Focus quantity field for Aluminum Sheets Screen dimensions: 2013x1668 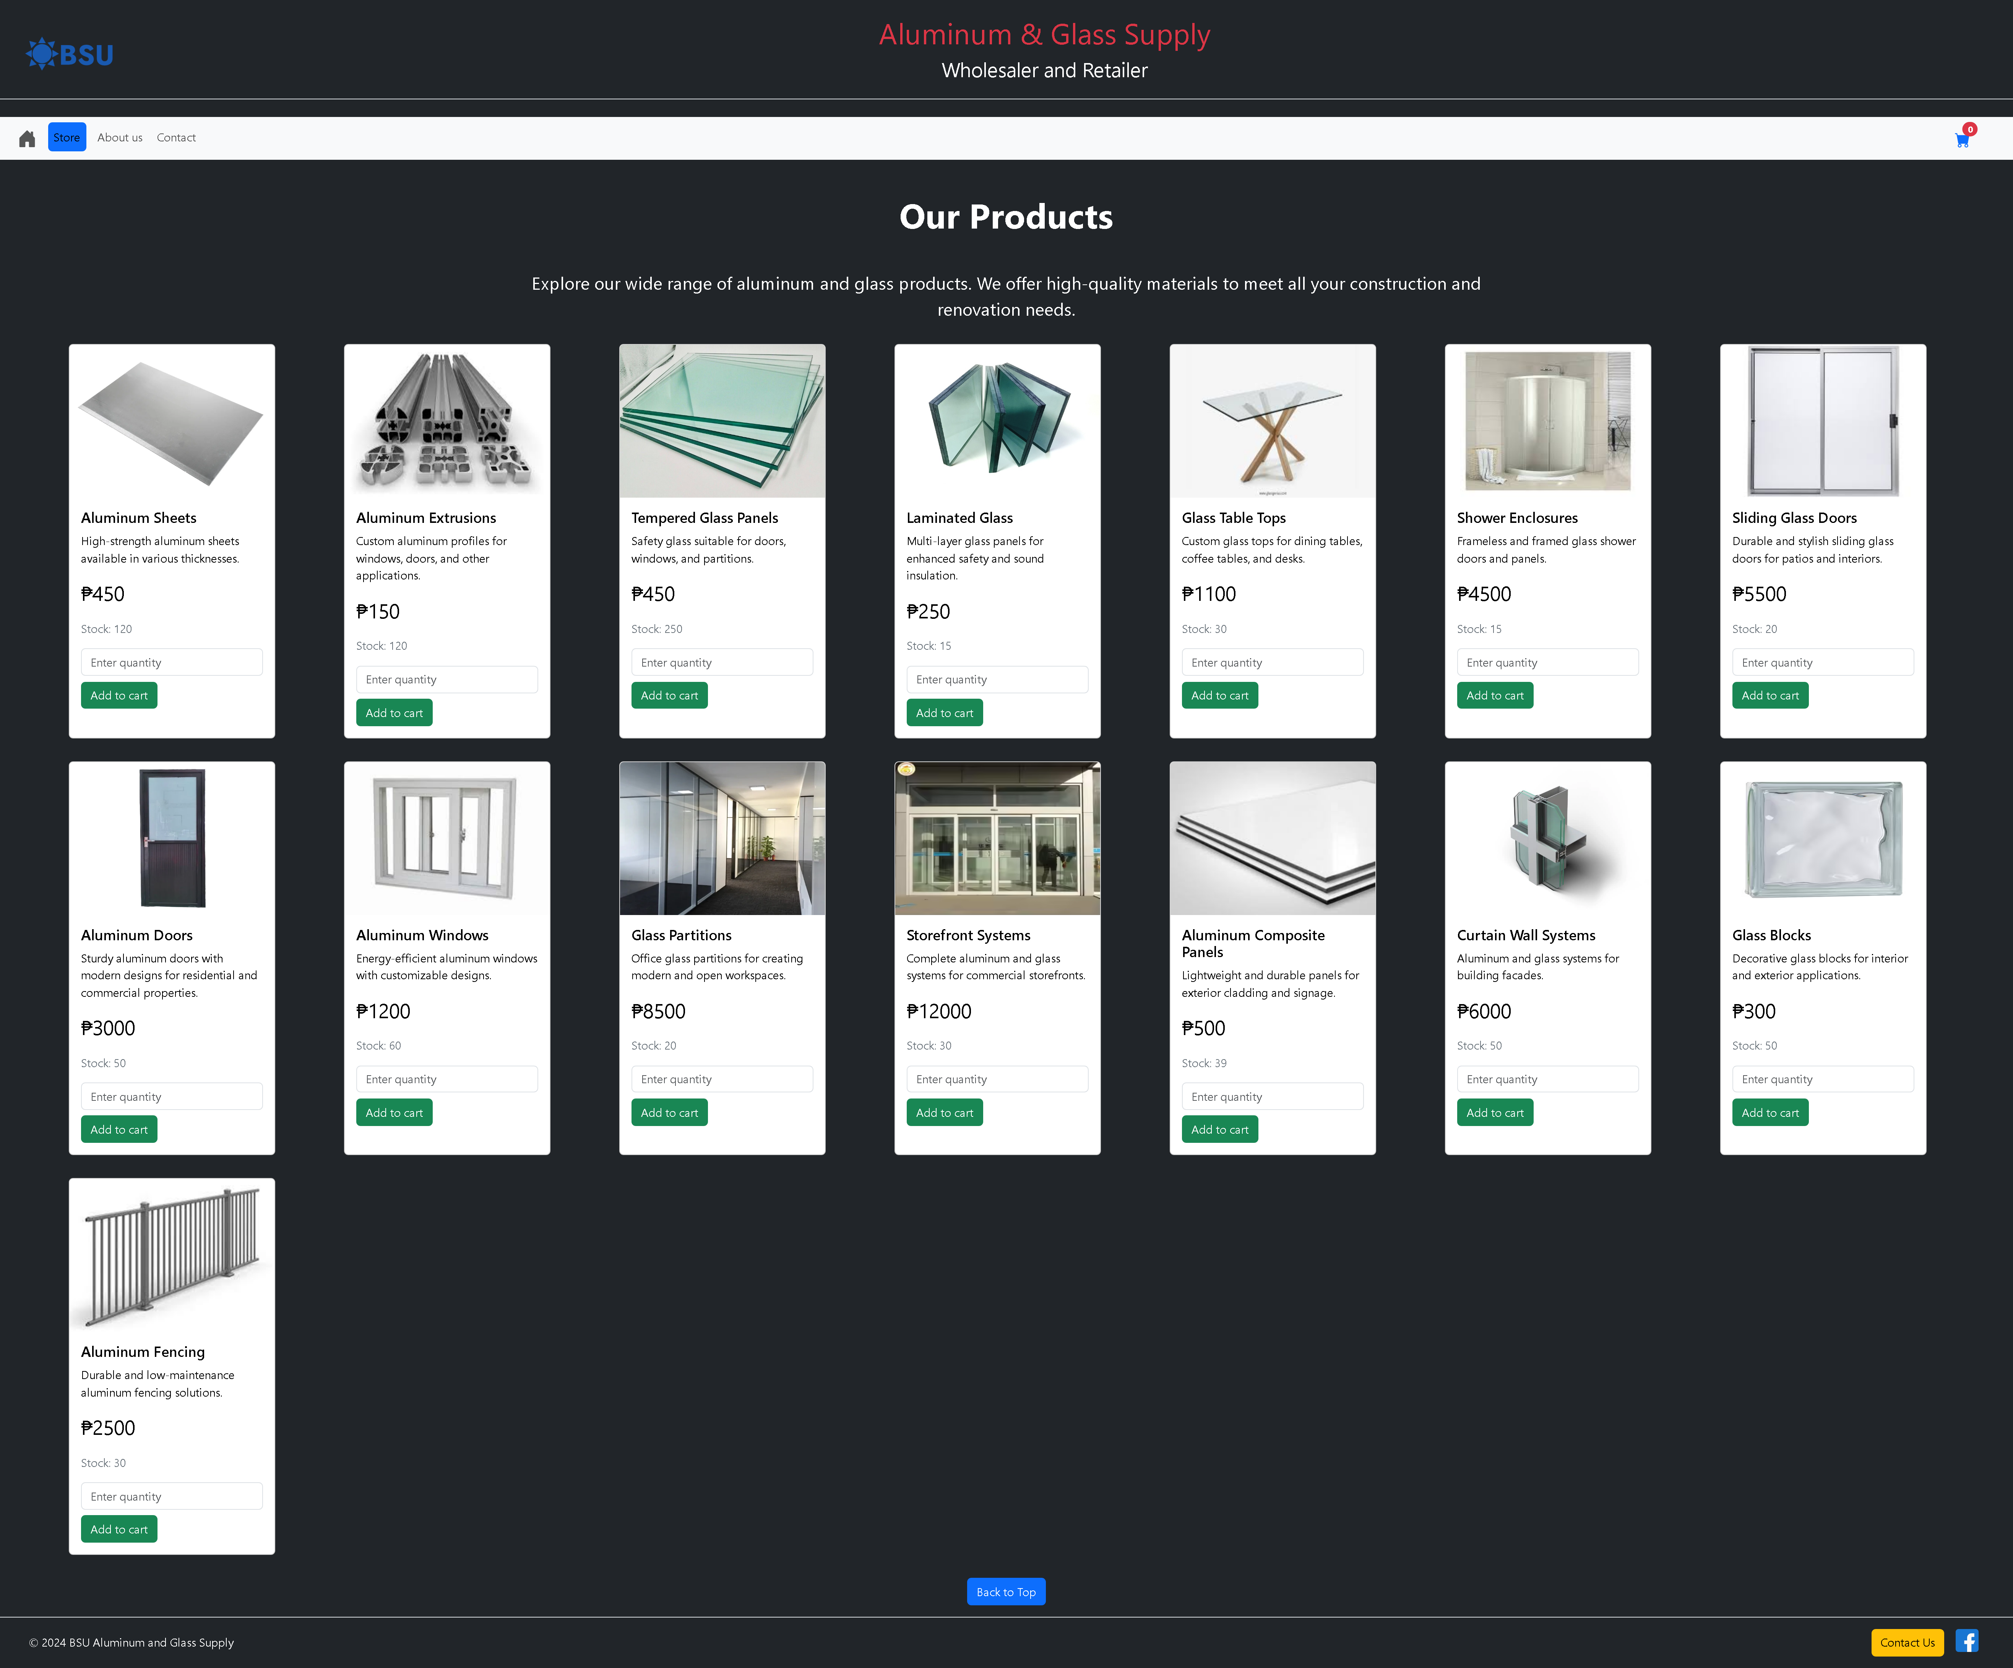click(x=172, y=662)
